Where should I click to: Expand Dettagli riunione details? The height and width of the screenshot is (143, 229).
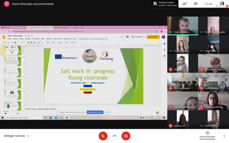(x=28, y=136)
